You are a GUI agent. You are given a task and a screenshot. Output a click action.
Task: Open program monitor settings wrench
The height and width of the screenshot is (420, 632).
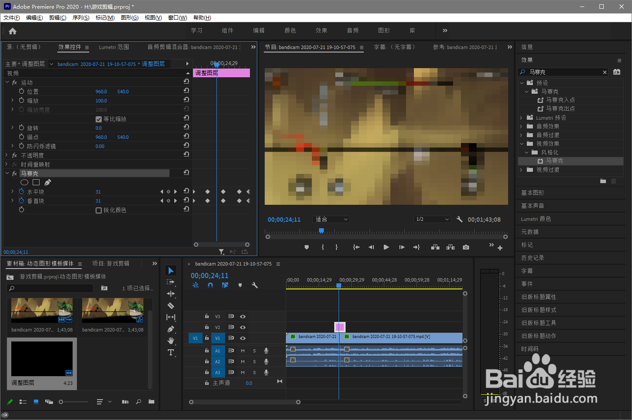click(459, 220)
